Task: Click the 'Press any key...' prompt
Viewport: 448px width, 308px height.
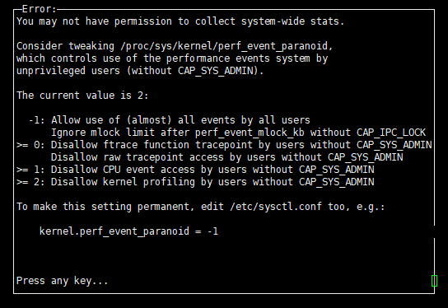Action: (62, 281)
